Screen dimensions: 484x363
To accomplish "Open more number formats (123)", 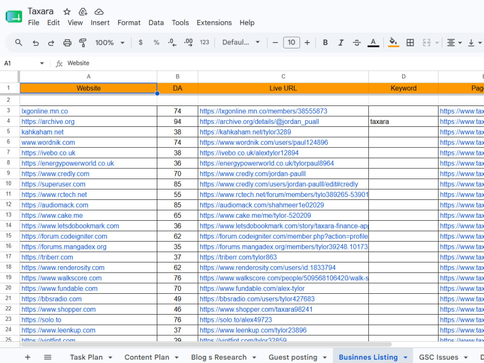I will (x=204, y=43).
